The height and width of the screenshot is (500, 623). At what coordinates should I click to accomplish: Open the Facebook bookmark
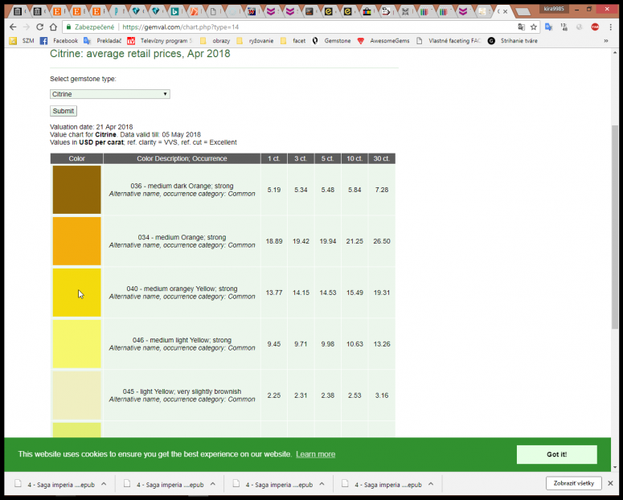tap(60, 40)
